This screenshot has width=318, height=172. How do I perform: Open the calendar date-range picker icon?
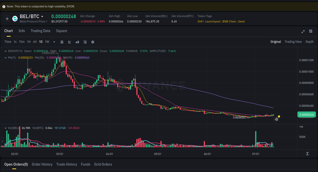(x=62, y=42)
